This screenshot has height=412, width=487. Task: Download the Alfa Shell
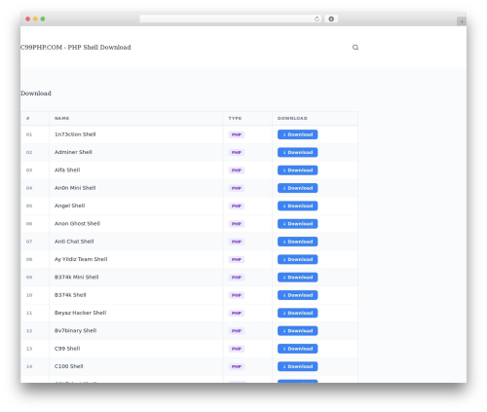297,170
